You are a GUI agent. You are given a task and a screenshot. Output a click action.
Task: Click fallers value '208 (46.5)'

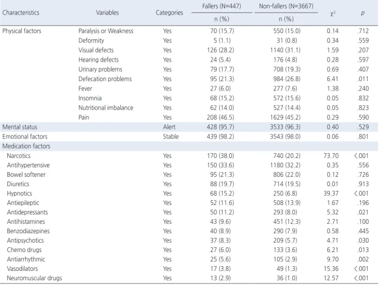pos(220,118)
